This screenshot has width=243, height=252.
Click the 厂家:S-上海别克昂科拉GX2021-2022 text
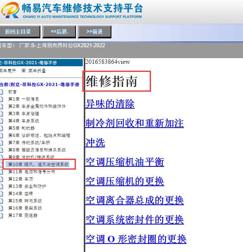click(62, 46)
